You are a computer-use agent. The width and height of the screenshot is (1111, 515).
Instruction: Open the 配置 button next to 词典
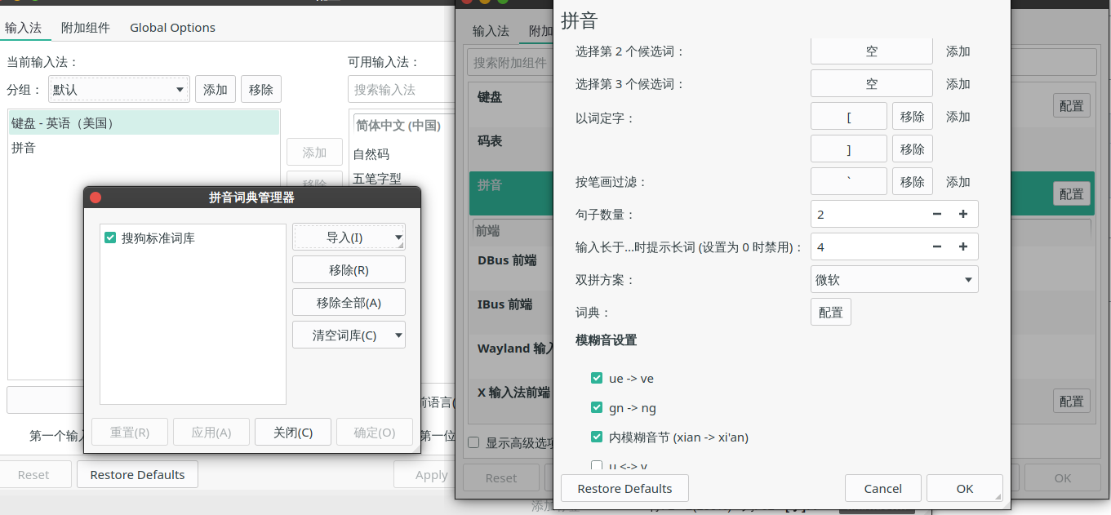tap(830, 312)
